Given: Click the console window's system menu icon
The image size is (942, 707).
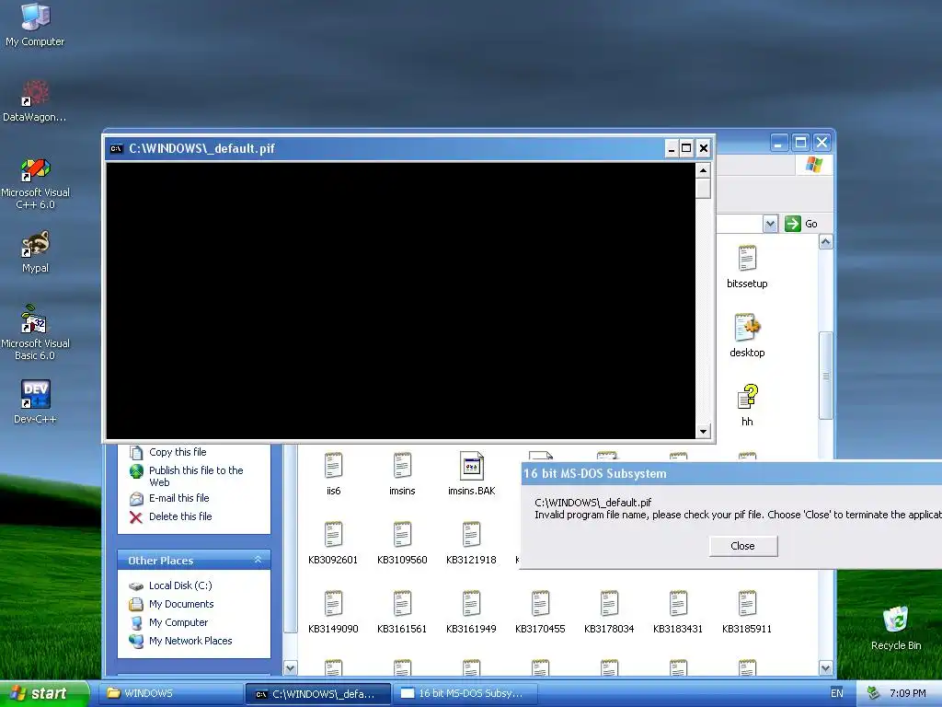Looking at the screenshot, I should (x=117, y=148).
